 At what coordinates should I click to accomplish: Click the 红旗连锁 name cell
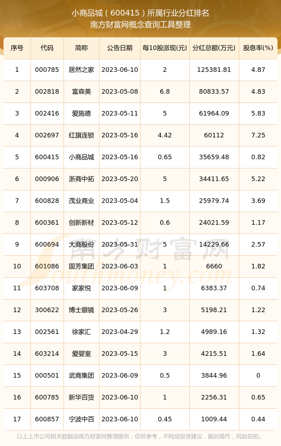[81, 135]
